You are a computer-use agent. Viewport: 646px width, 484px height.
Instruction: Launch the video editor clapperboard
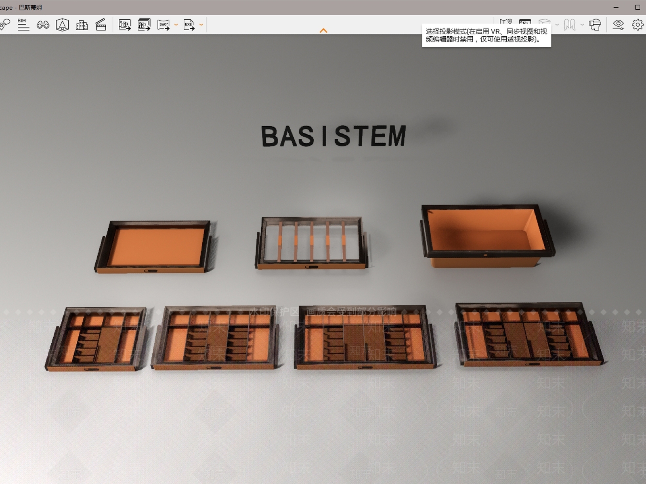(x=101, y=25)
